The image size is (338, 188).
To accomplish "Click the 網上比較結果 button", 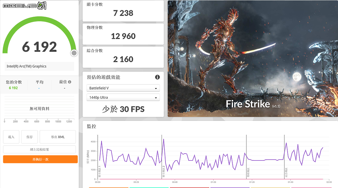I will 40,149.
